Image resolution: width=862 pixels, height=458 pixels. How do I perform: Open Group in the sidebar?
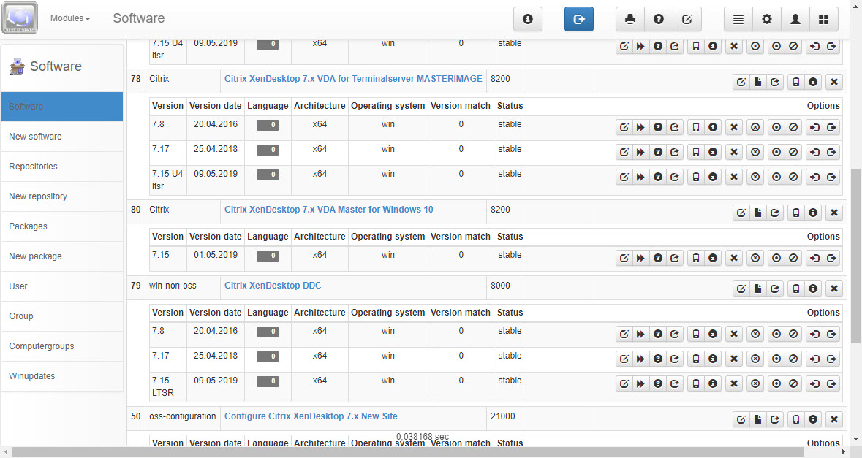(62, 316)
